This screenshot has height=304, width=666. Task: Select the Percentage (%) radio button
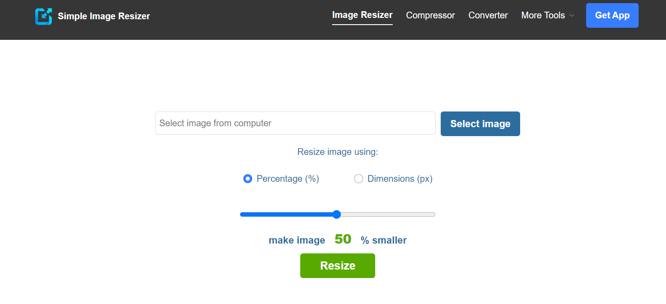click(248, 179)
